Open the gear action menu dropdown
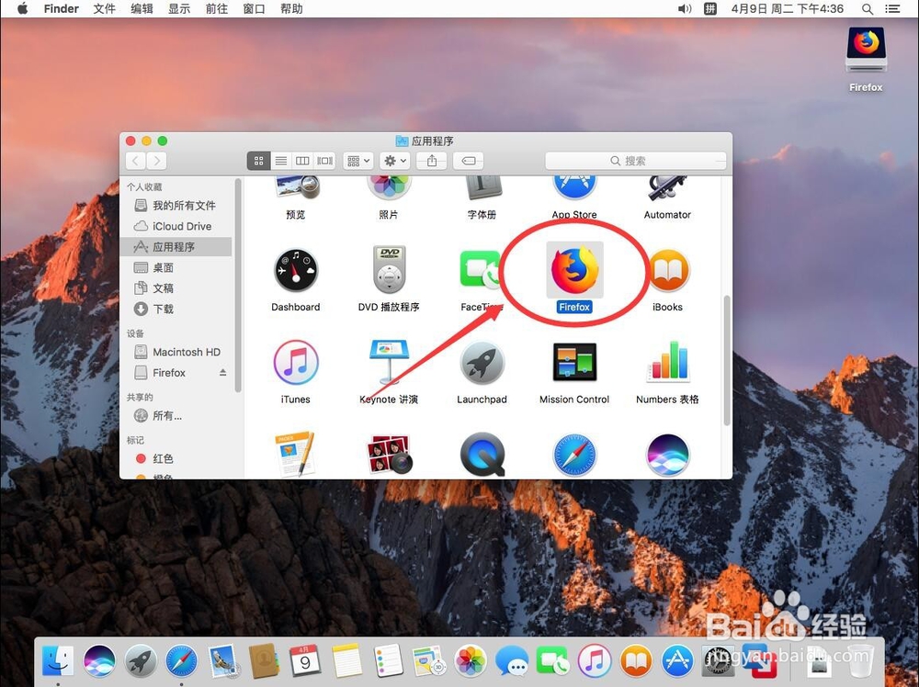Viewport: 919px width, 687px height. pyautogui.click(x=394, y=161)
